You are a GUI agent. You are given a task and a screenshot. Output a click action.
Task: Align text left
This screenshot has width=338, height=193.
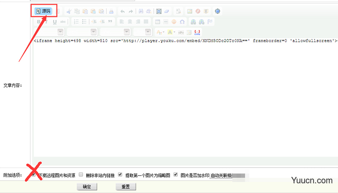(122, 22)
